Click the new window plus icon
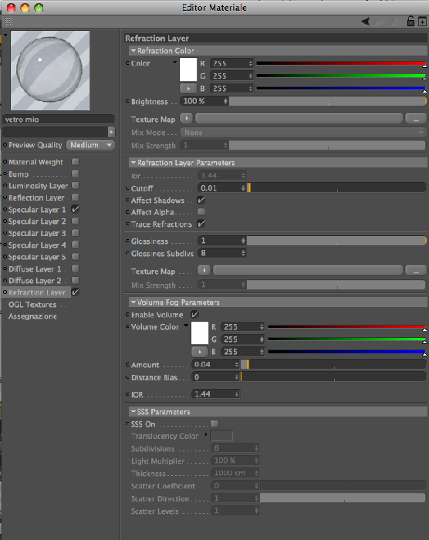 tap(422, 22)
